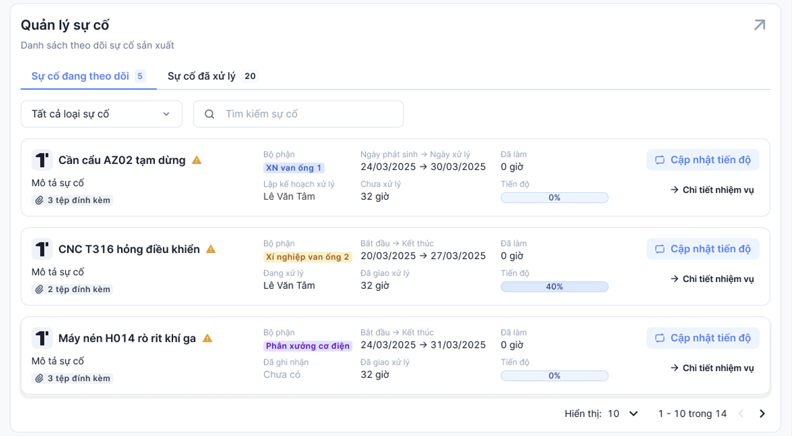792x436 pixels.
Task: Expand the Hiển thị rows-per-page dropdown
Action: point(623,414)
